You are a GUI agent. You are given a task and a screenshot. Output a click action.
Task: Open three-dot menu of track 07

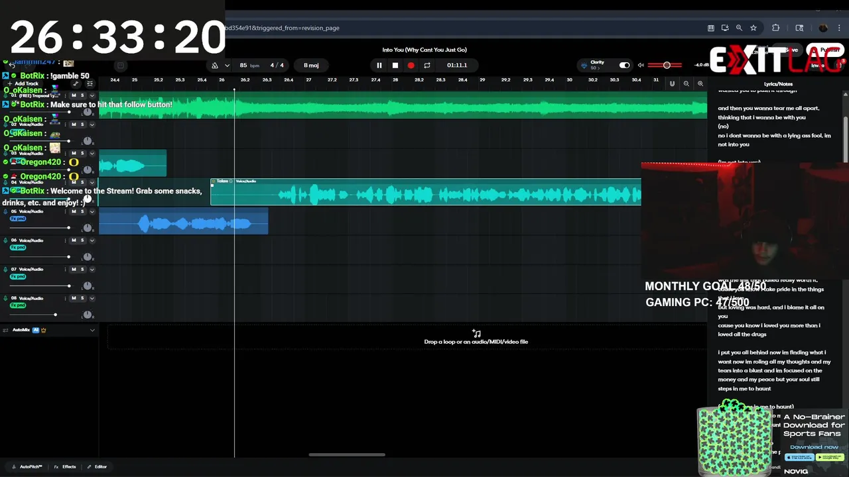64,270
